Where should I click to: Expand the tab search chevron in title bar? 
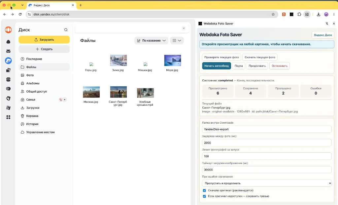[x=22, y=5]
